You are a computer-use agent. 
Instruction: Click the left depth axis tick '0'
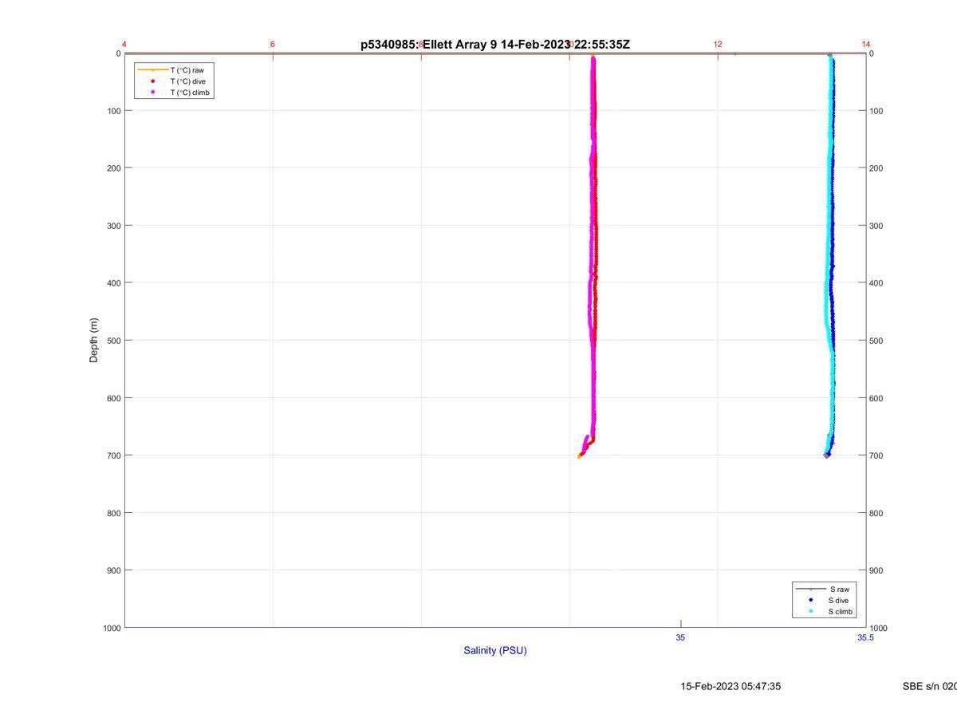pos(119,53)
